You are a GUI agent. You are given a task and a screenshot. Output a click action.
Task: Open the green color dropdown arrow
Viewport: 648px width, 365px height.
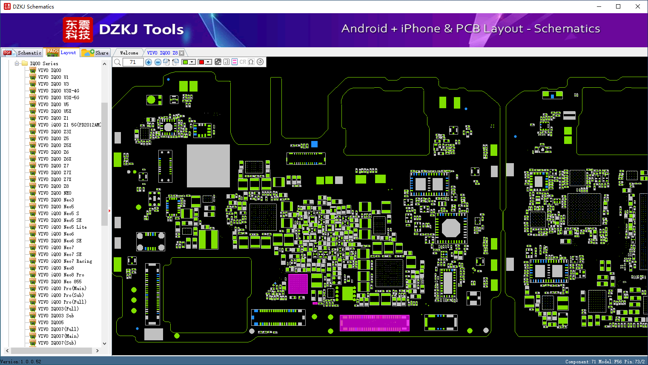[x=192, y=62]
